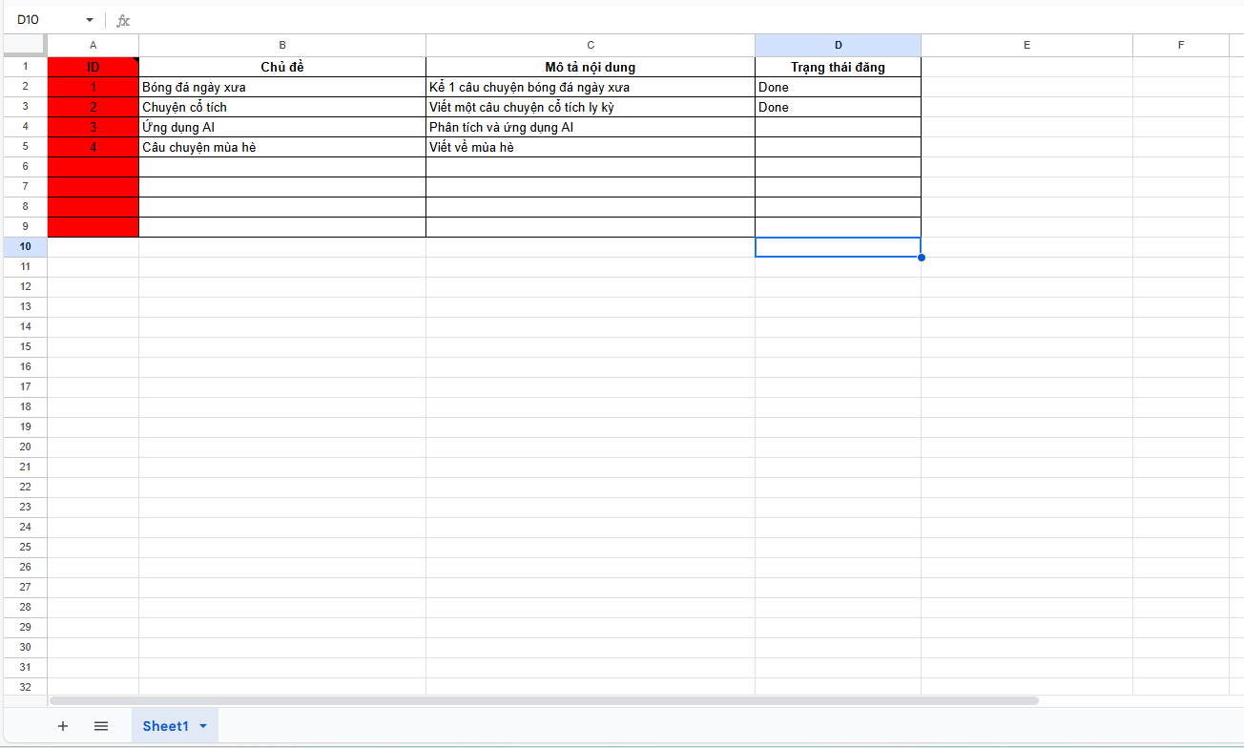The height and width of the screenshot is (748, 1244).
Task: Switch to the Sheet1 tab
Action: click(x=166, y=726)
